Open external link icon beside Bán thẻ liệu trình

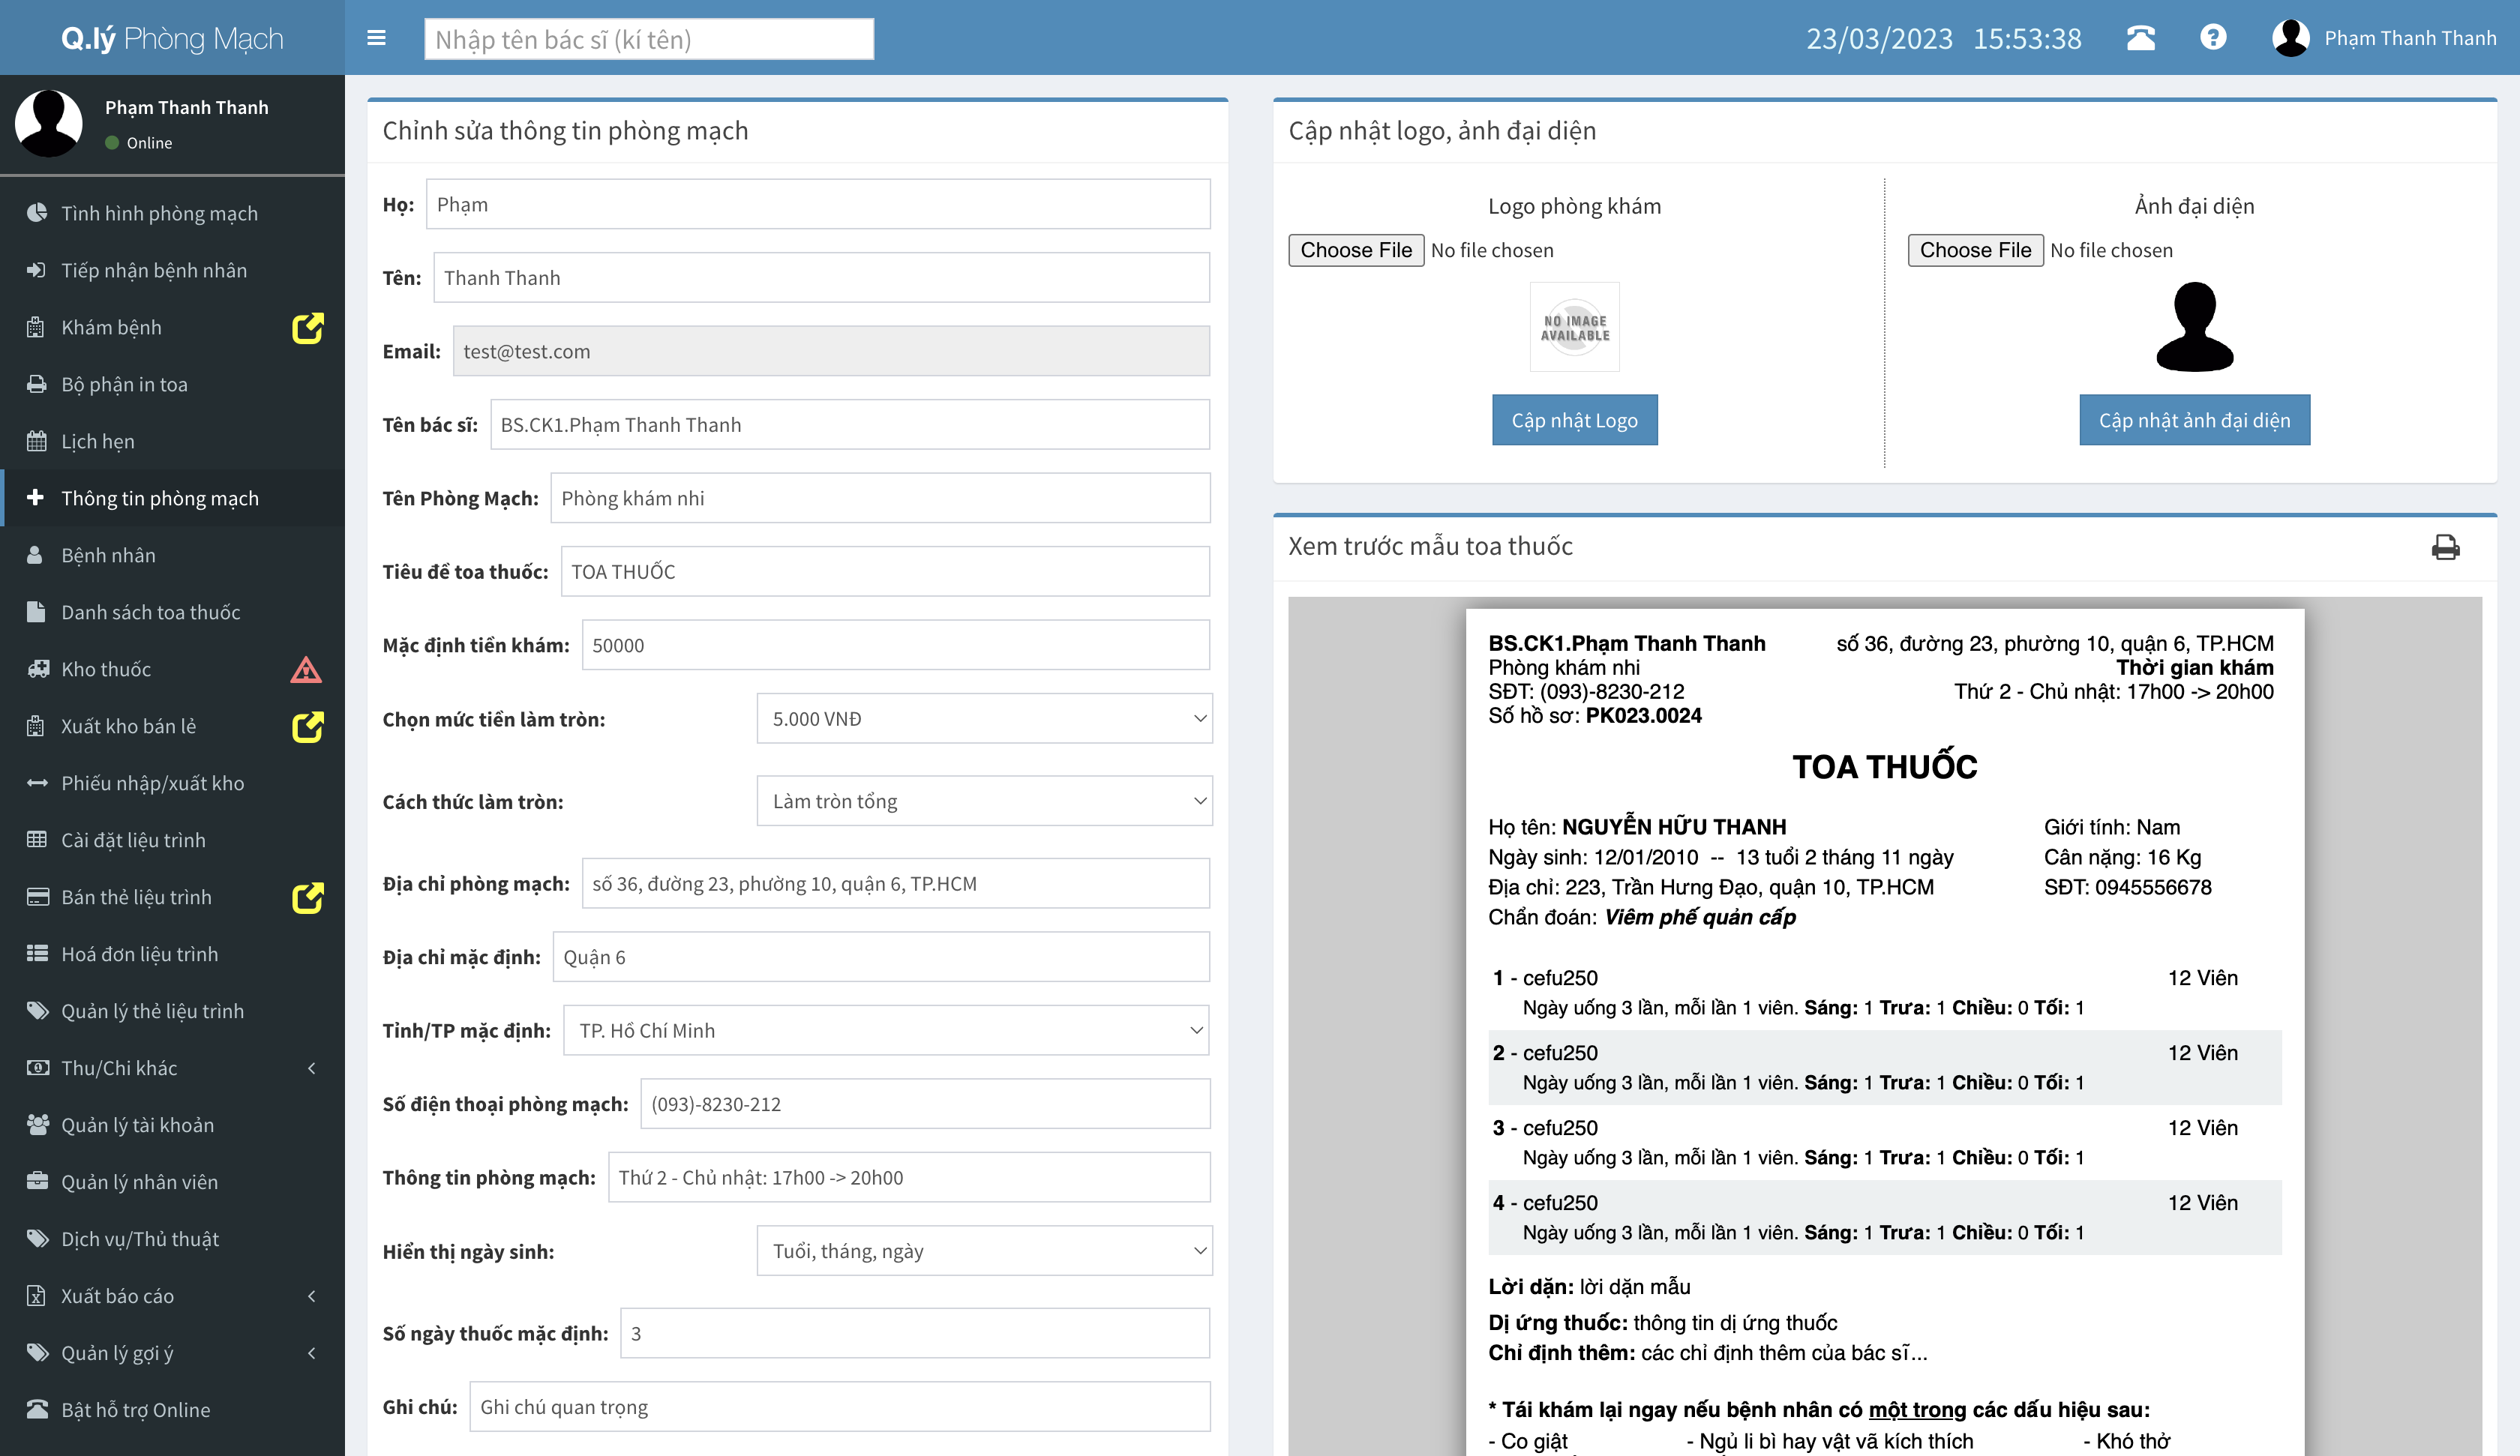(x=307, y=897)
